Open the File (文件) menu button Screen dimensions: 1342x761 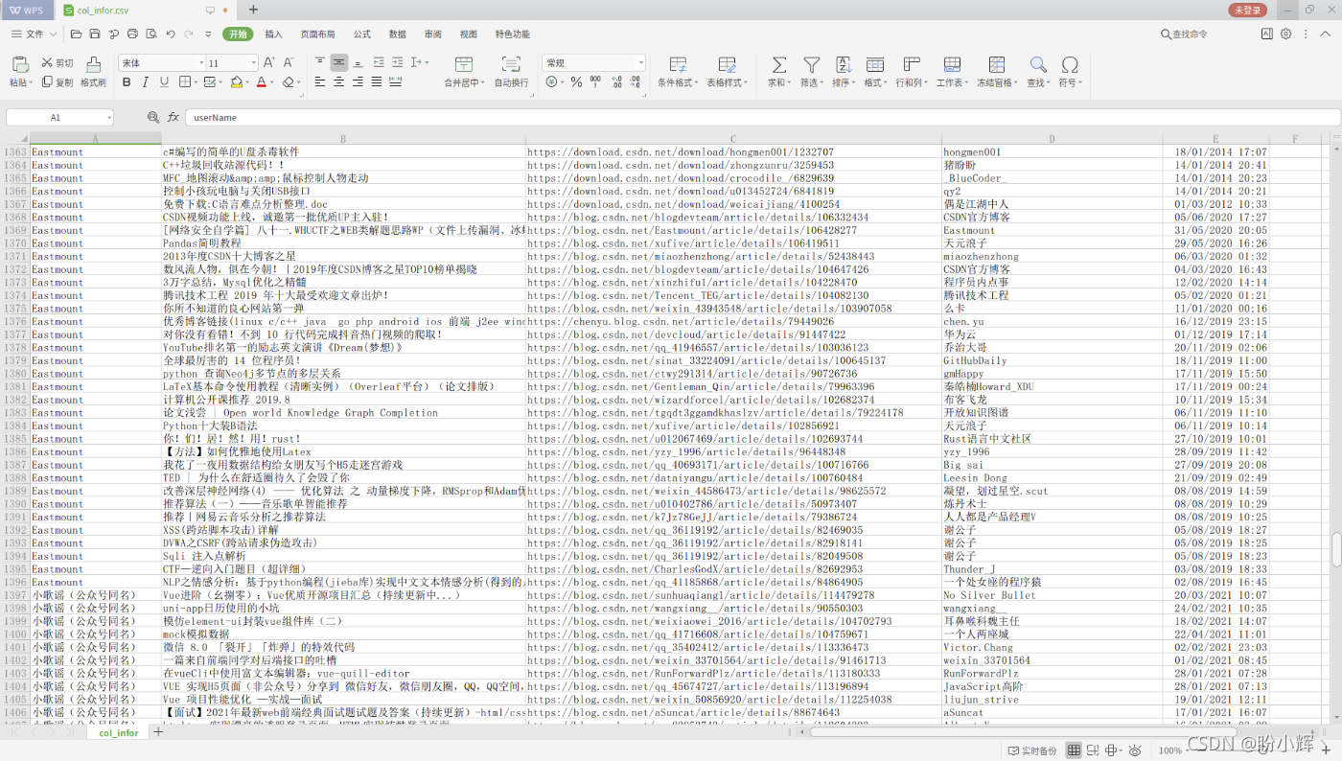[29, 35]
